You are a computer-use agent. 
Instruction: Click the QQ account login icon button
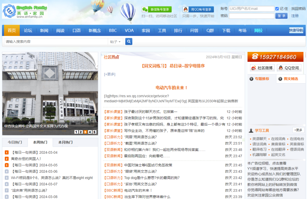pos(198,10)
